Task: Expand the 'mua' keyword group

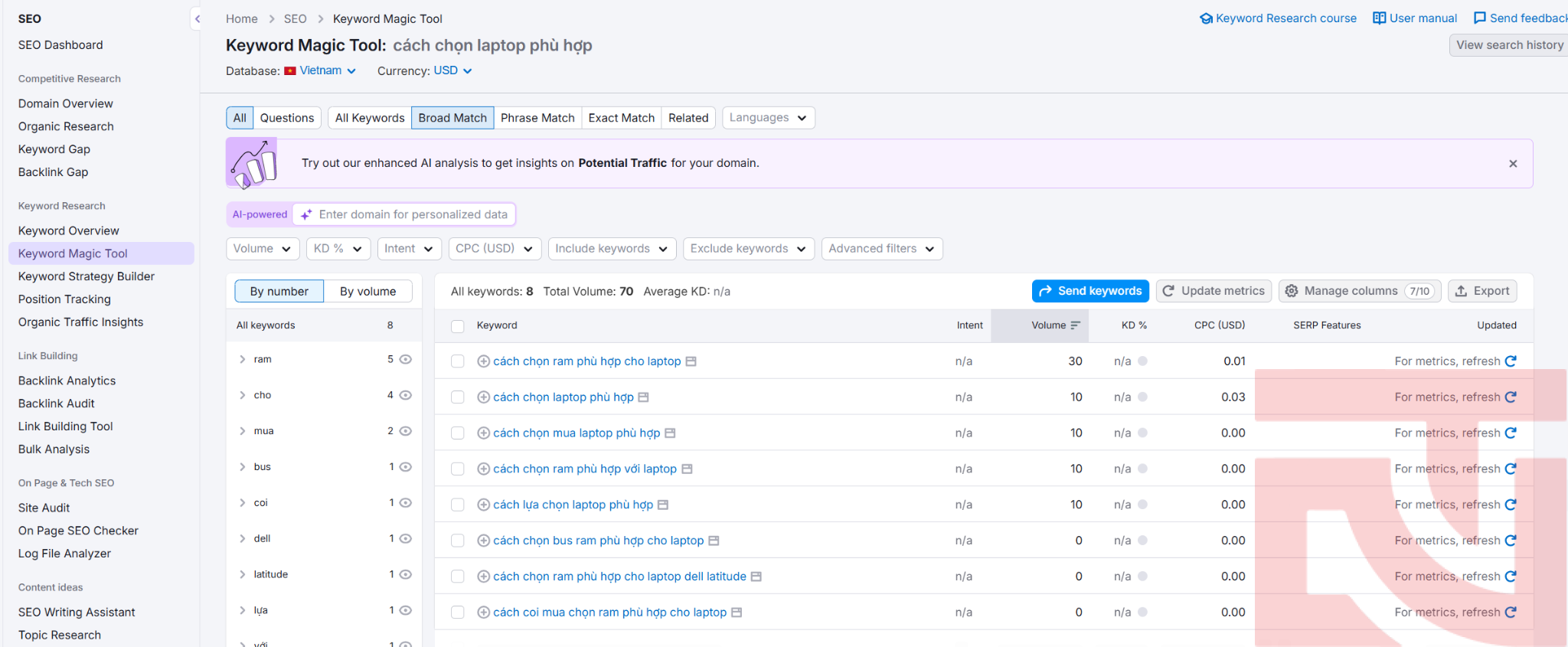Action: click(x=243, y=431)
